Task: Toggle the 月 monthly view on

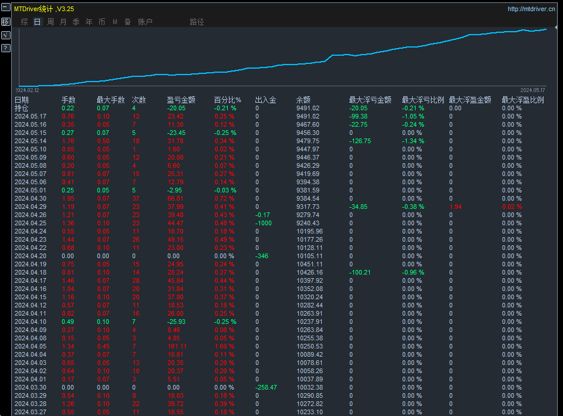Action: coord(63,22)
